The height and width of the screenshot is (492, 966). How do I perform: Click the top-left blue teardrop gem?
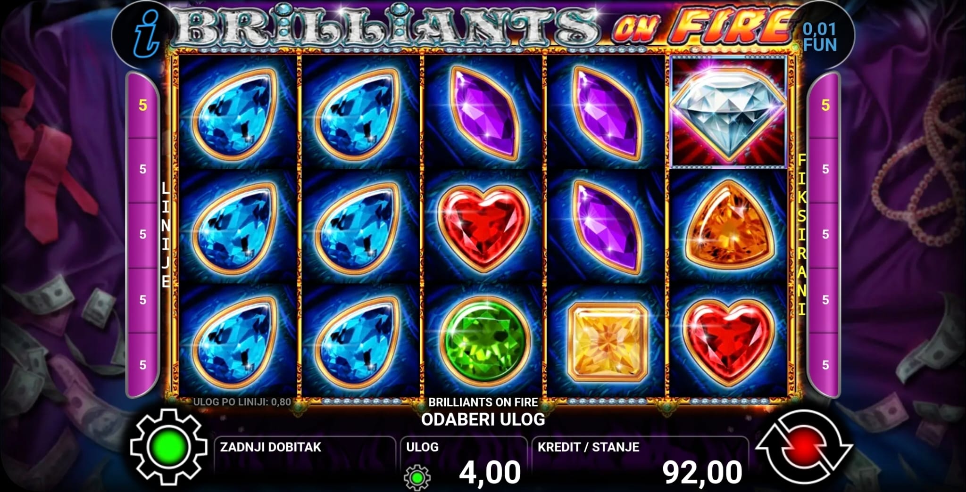(236, 113)
